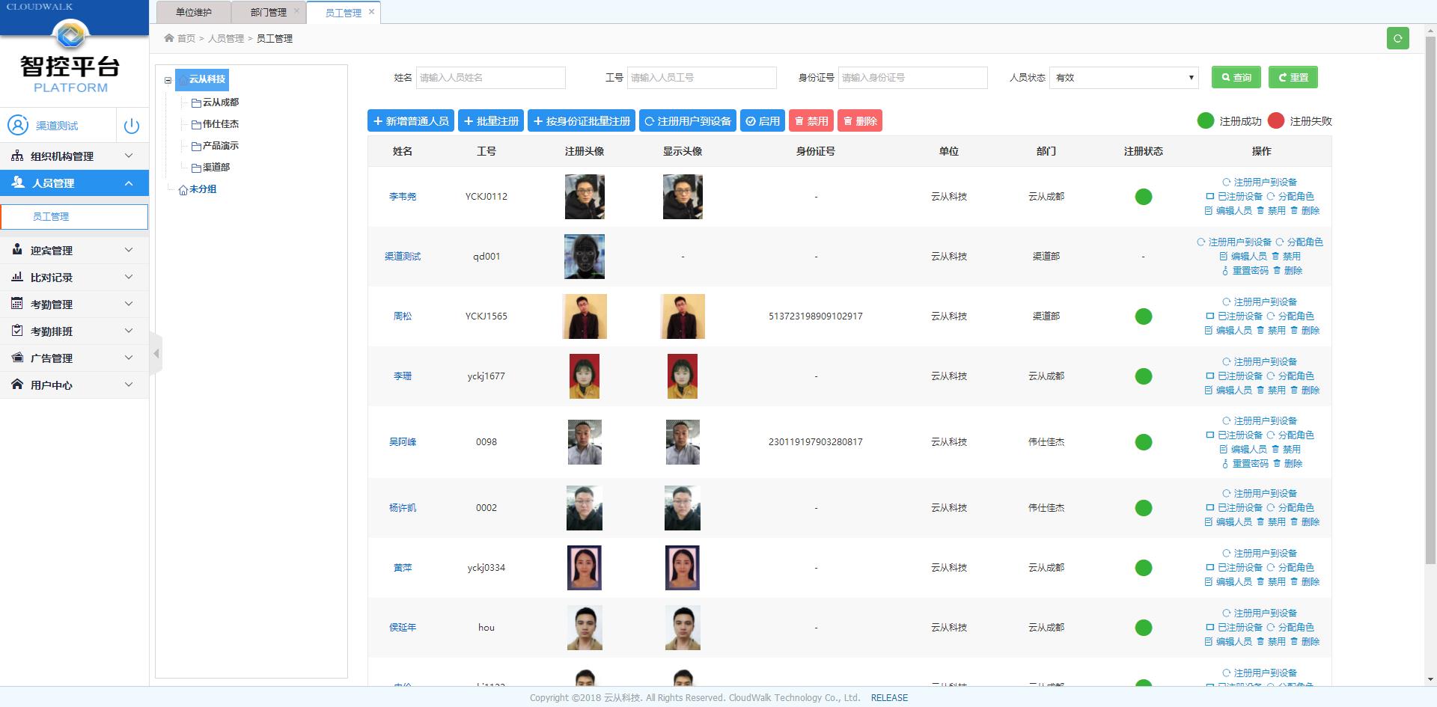Click the power logout icon

132,126
